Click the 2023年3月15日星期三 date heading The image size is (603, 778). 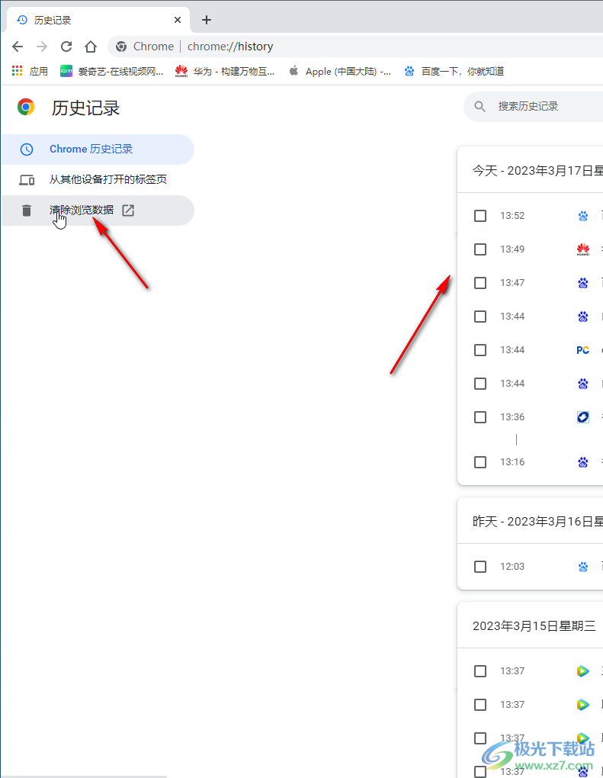(x=534, y=626)
